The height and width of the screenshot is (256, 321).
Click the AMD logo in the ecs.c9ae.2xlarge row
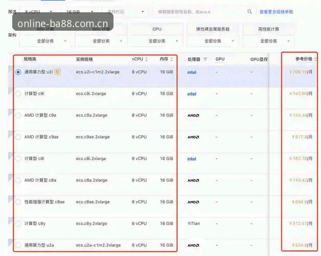193,137
